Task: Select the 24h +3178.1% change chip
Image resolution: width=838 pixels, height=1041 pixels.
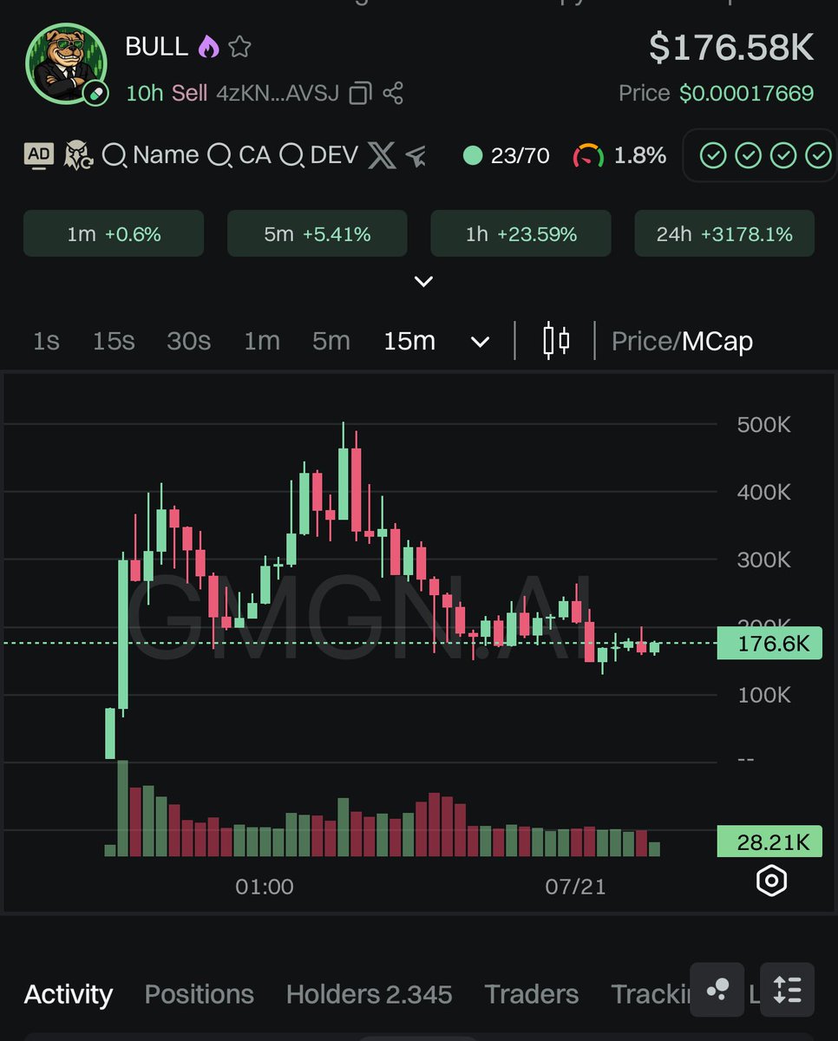Action: pos(724,233)
